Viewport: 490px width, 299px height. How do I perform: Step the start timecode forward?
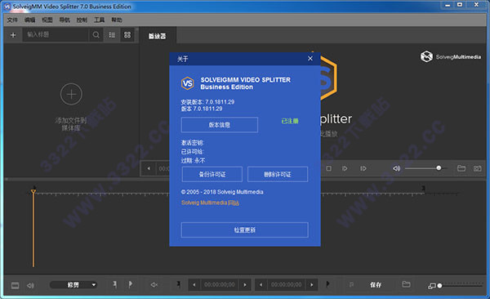coord(245,284)
